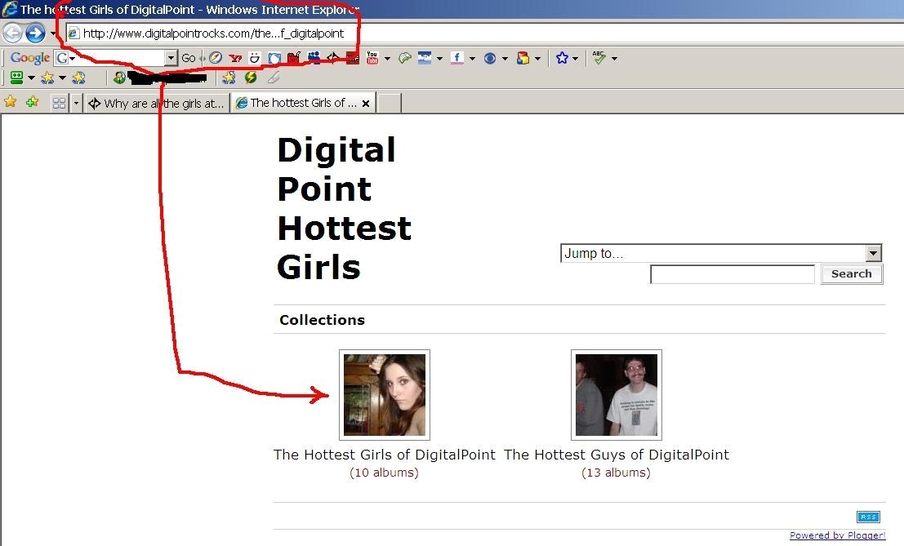Click the browser Back button
Viewport: 904px width, 546px height.
12,33
